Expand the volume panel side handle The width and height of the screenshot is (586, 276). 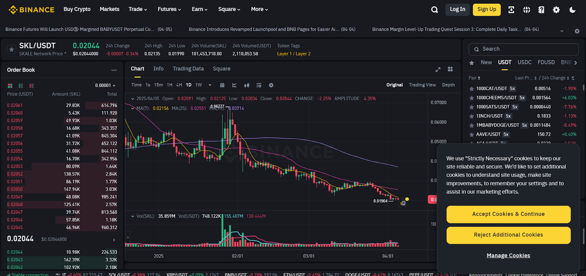128,237
